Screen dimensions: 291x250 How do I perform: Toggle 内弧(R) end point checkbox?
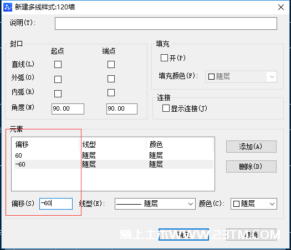111,92
